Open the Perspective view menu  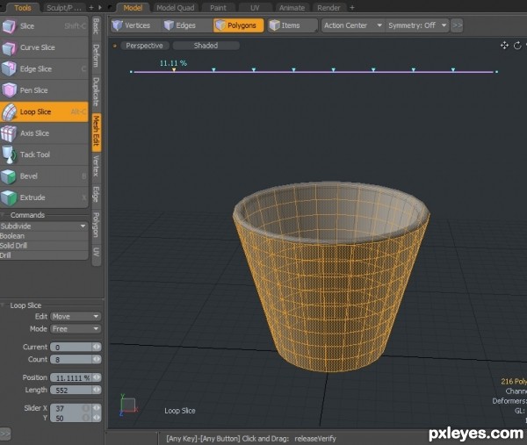click(x=144, y=46)
